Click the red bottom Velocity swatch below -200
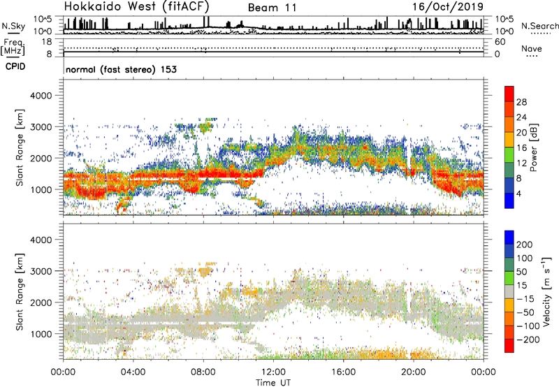Screen dimensions: 559x387 click(509, 346)
